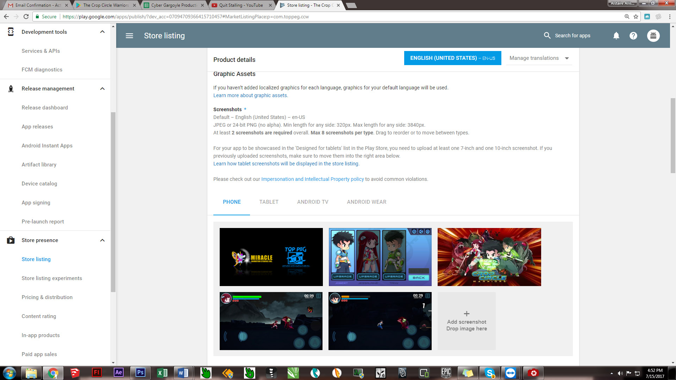The image size is (676, 380).
Task: Switch to the ANDROID TV tab
Action: 312,202
